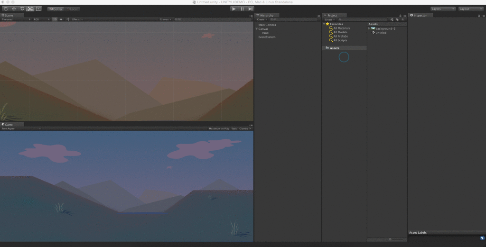486x247 pixels.
Task: Select the Rotate tool
Action: [x=22, y=9]
